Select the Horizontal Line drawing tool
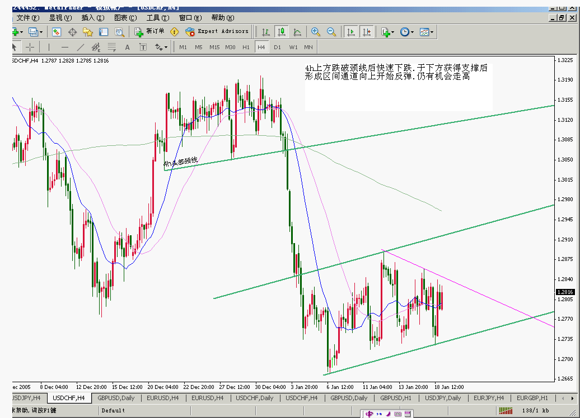The height and width of the screenshot is (418, 580). click(x=65, y=47)
